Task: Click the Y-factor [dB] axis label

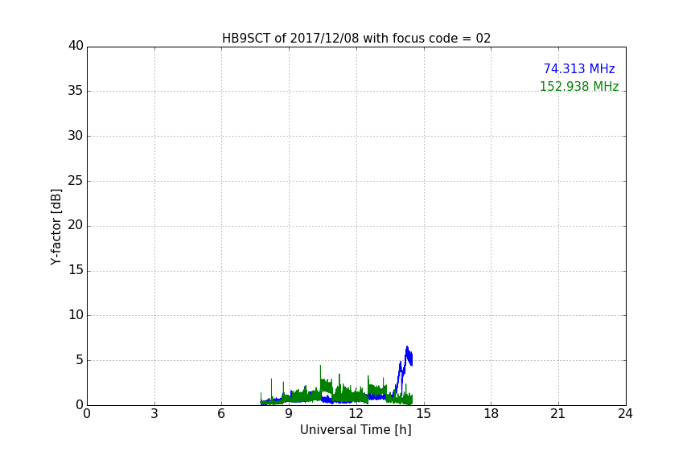Action: (56, 227)
